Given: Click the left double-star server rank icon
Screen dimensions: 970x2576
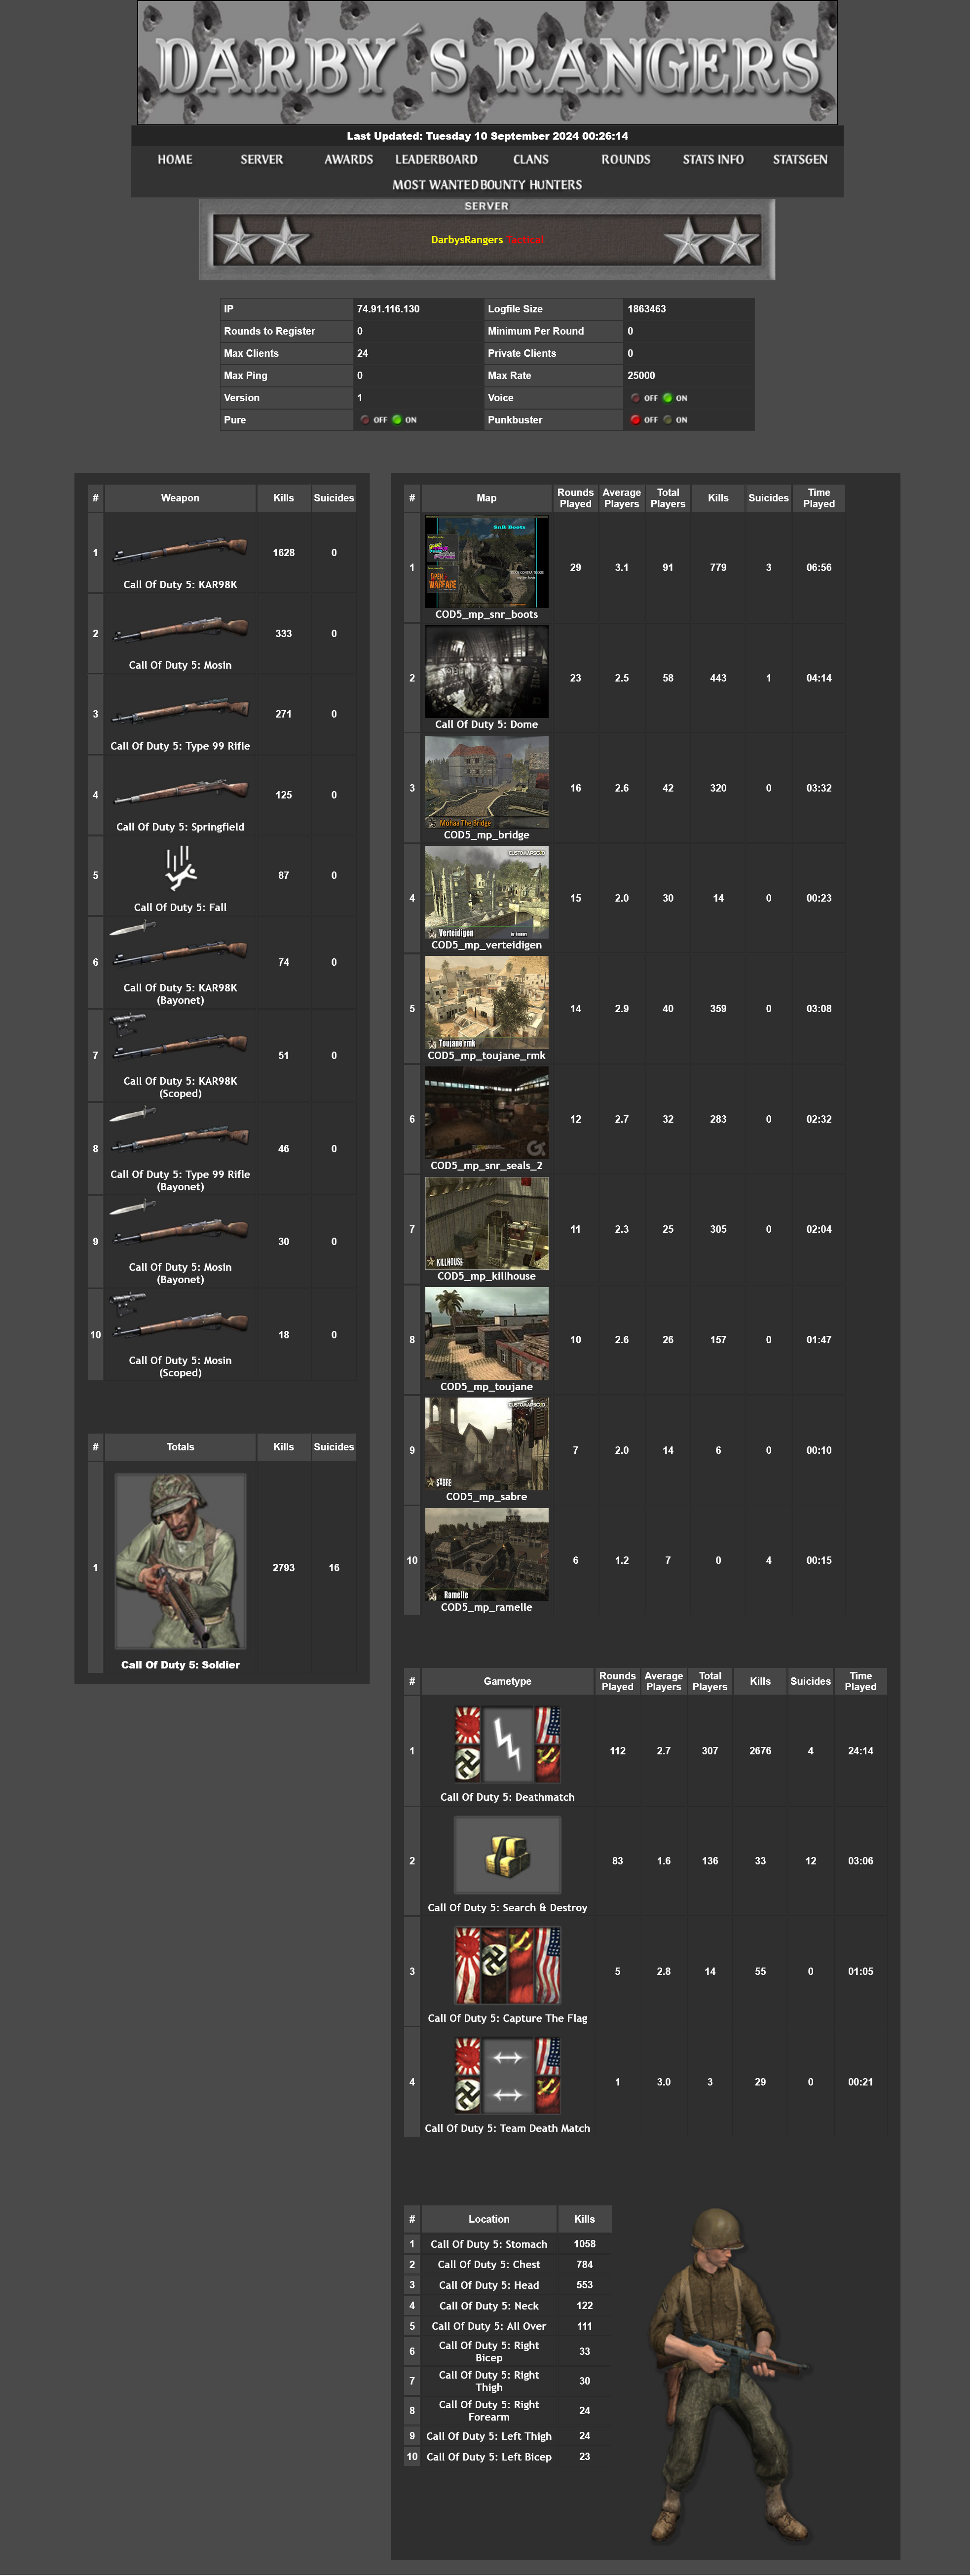Looking at the screenshot, I should [263, 241].
